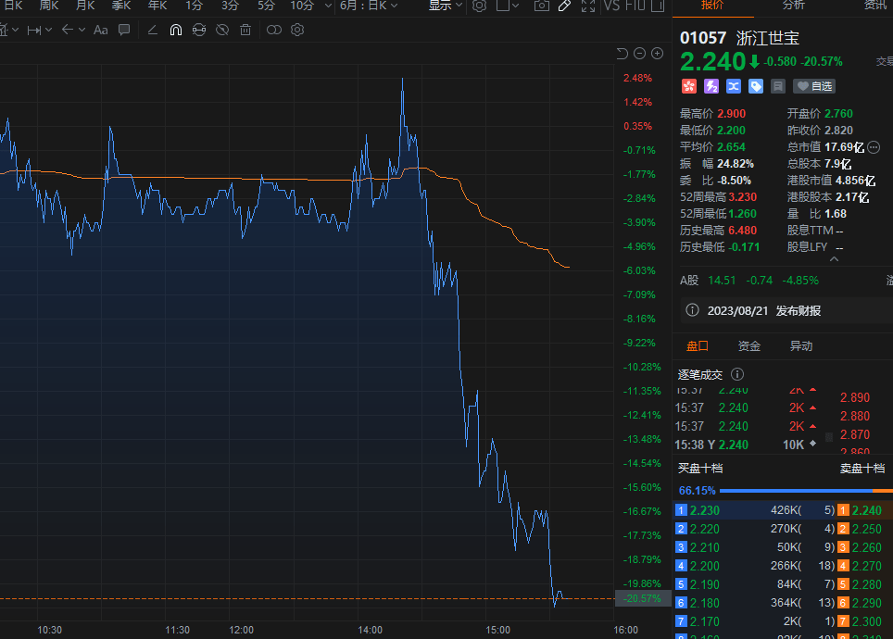Click the grey note badge icon
This screenshot has height=639, width=893.
coord(778,86)
